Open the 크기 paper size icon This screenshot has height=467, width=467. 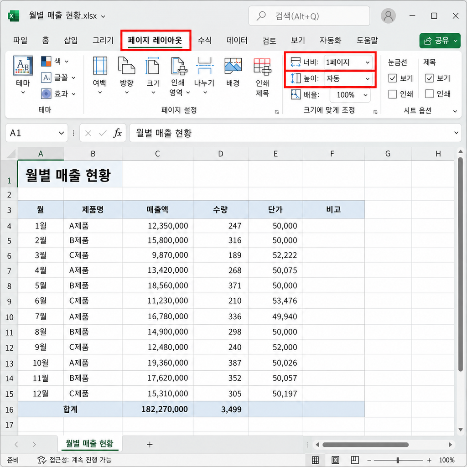pos(152,66)
